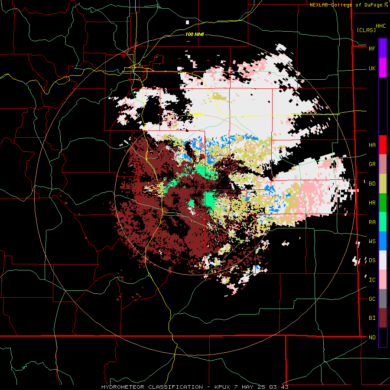Click the 'DS' legend label
The width and height of the screenshot is (390, 390).
pos(372,260)
